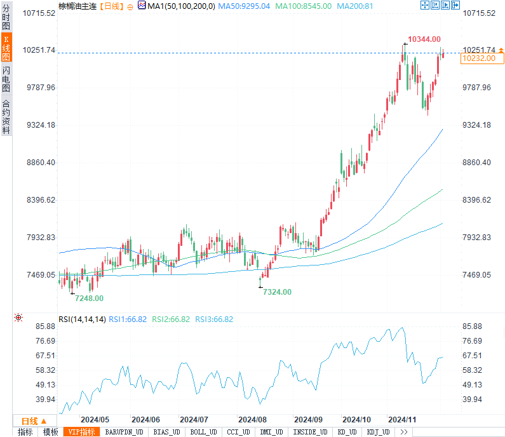This screenshot has width=505, height=437.
Task: Open the 【日线】 period selector in title
Action: (x=111, y=6)
